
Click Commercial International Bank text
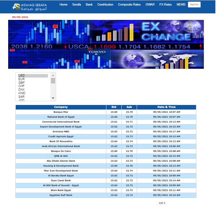[61, 122]
